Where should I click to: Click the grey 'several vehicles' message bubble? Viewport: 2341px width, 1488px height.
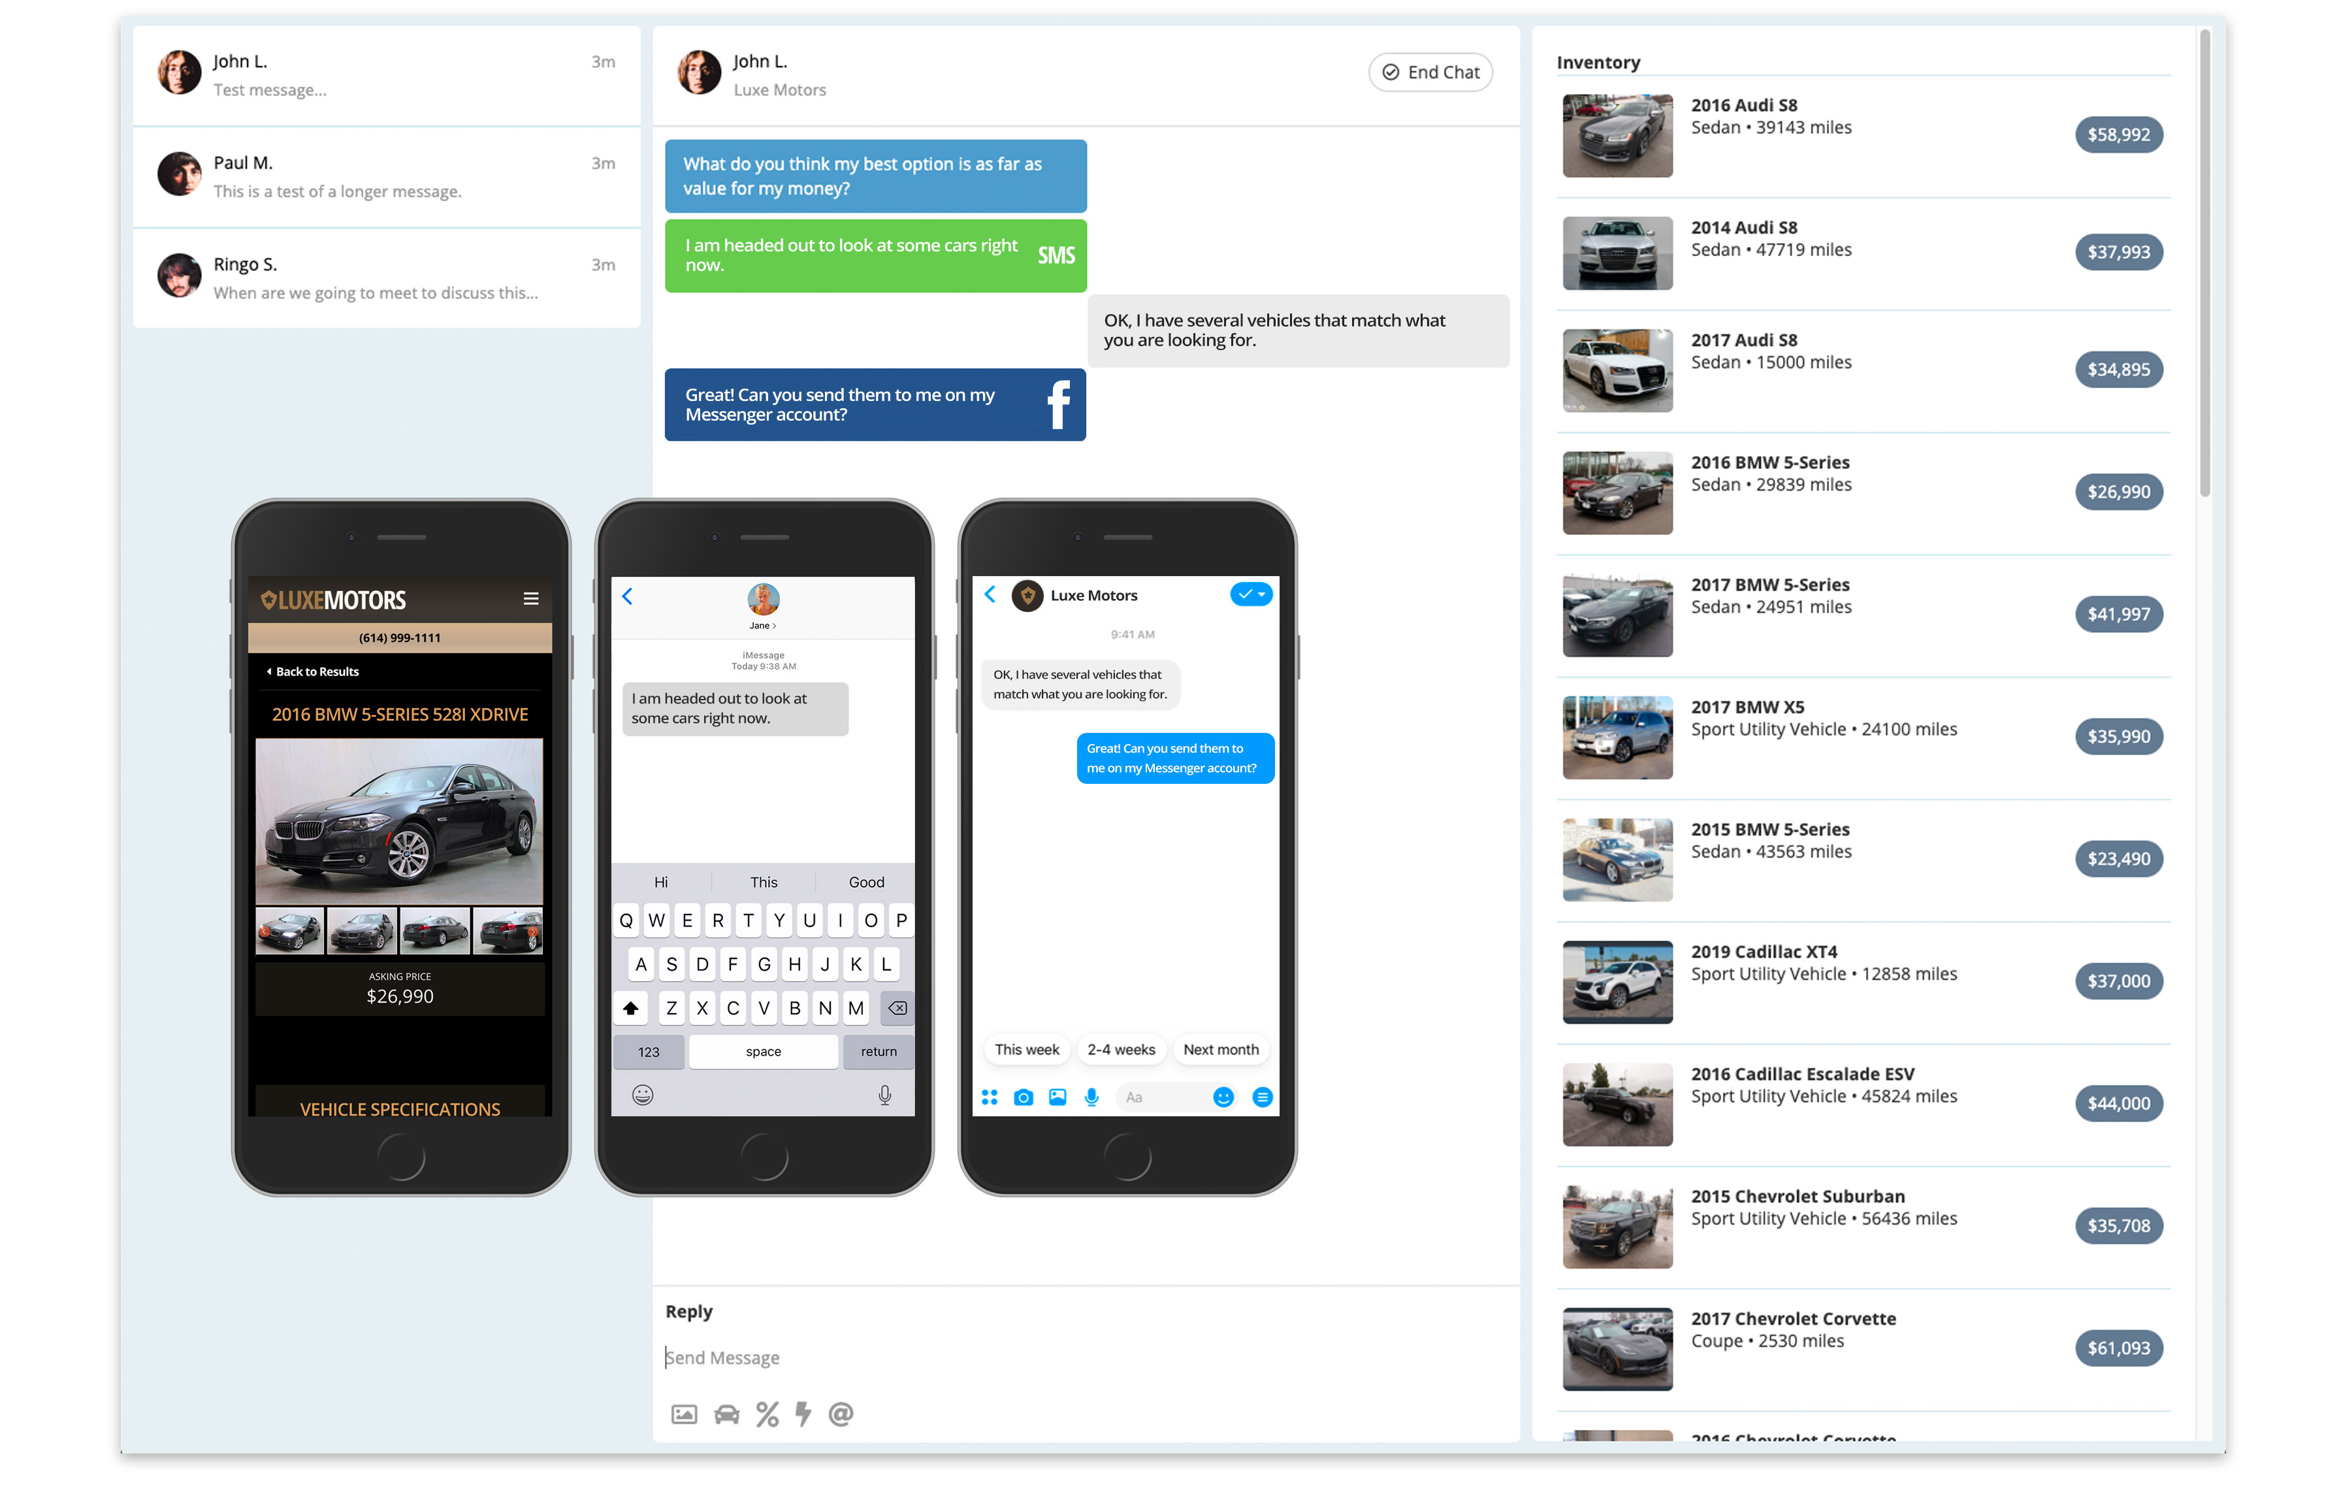1298,331
